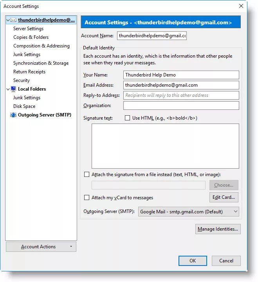Click the signature file path field
The height and width of the screenshot is (282, 258).
point(148,185)
